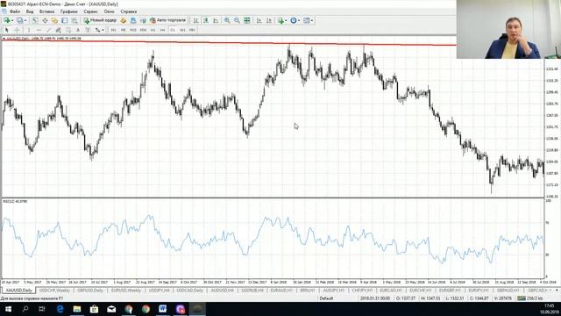The image size is (561, 316).
Task: Select the vertical line drawing tool
Action: [29, 30]
